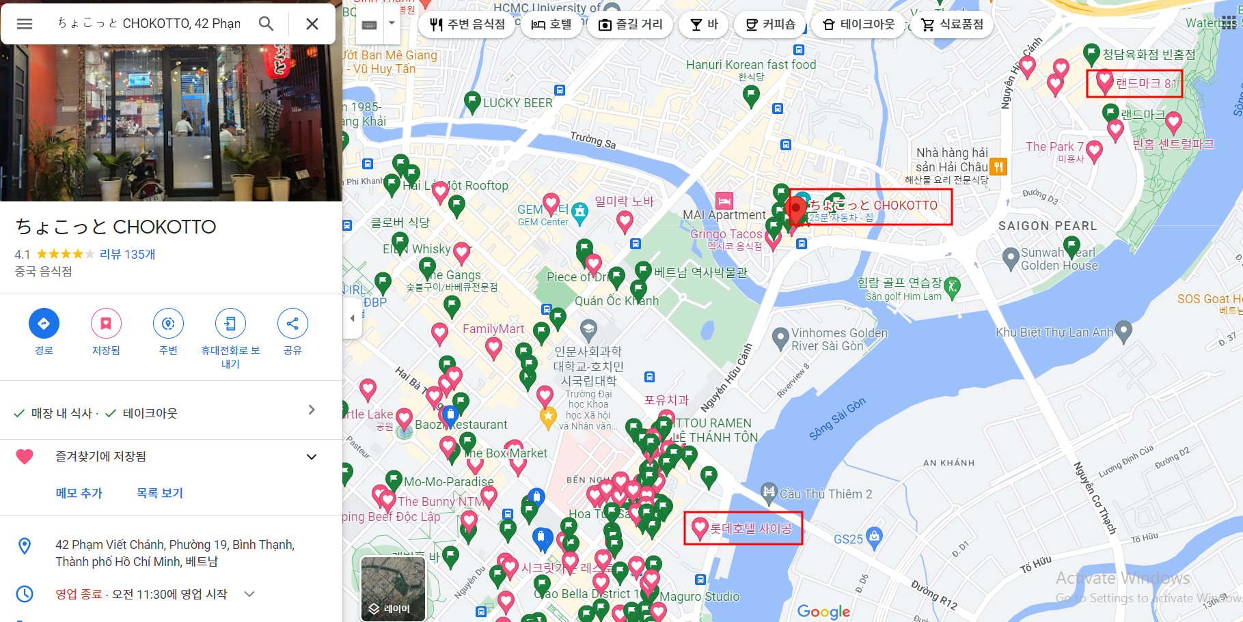Click the Khu Biệt Thự Lan Anh pin
The width and height of the screenshot is (1243, 622).
tap(1123, 333)
